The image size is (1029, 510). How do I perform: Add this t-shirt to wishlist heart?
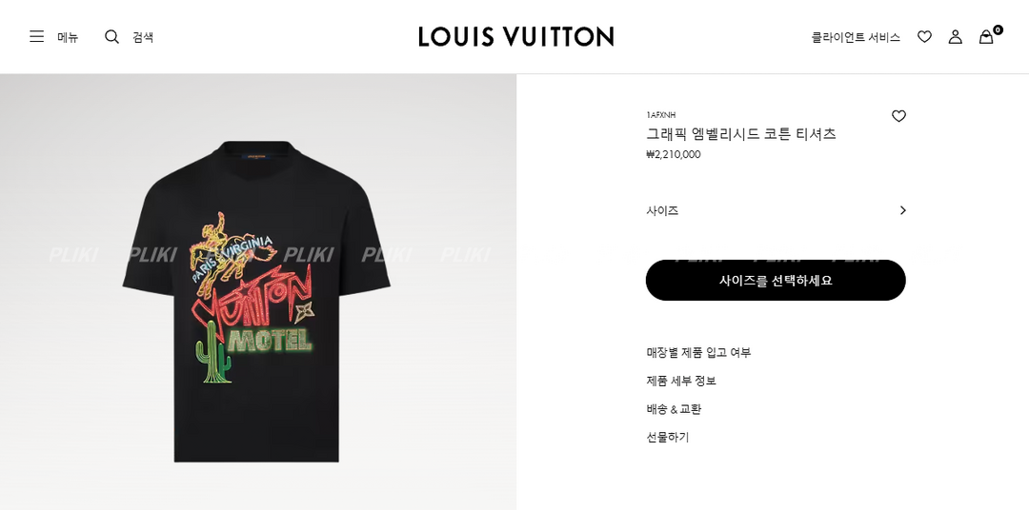coord(899,116)
